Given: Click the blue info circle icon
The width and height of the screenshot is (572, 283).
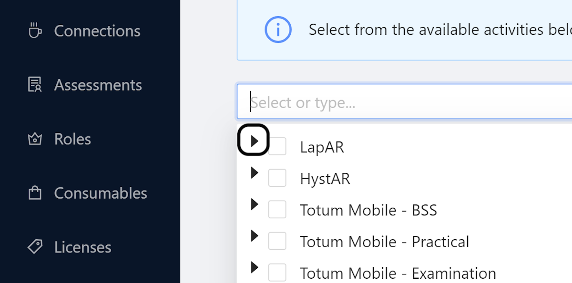Looking at the screenshot, I should (x=278, y=30).
